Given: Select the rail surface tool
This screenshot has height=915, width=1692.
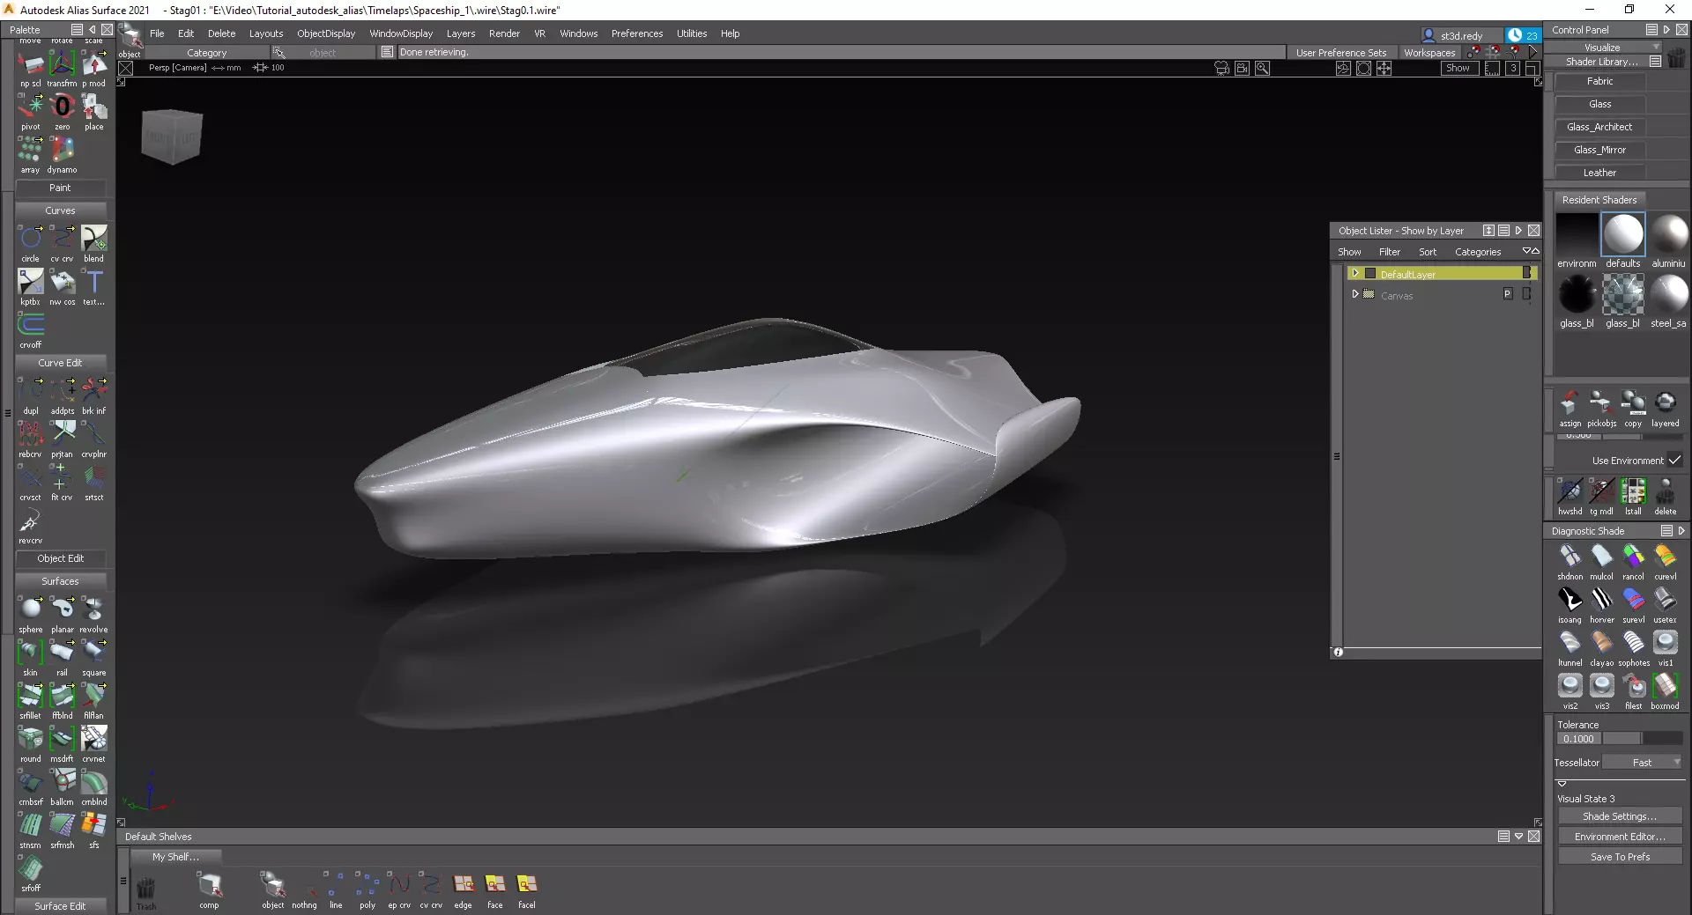Looking at the screenshot, I should 62,653.
